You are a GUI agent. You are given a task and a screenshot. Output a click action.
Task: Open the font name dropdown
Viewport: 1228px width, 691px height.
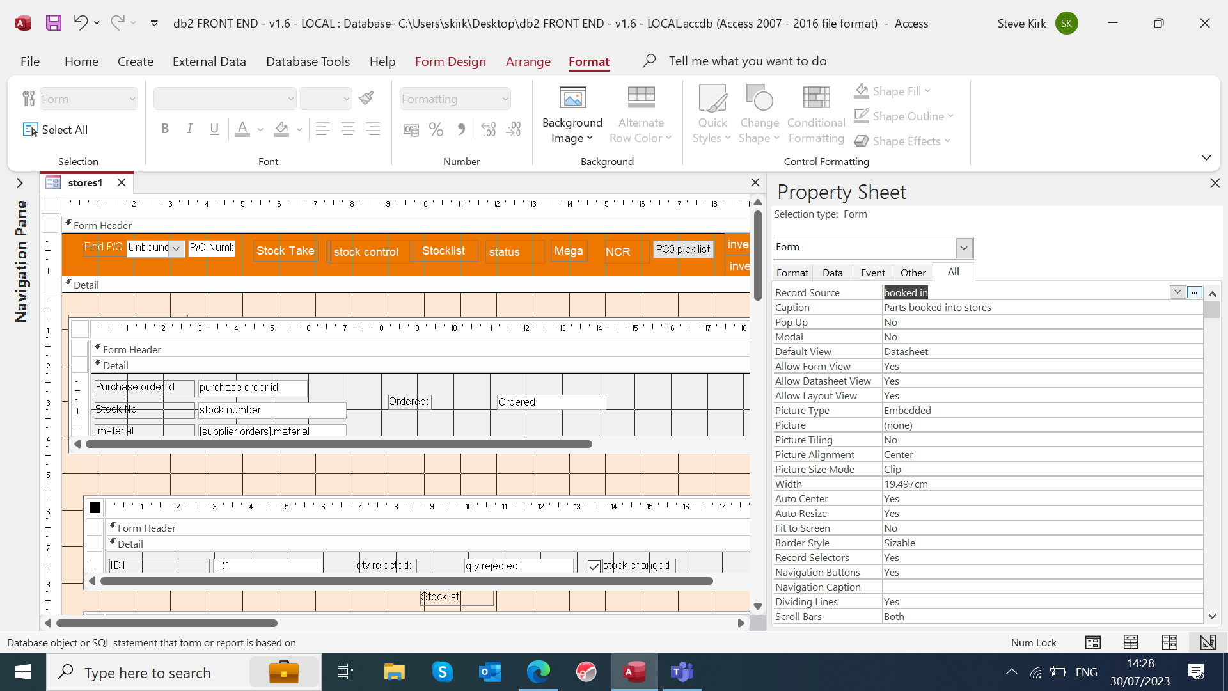(x=290, y=99)
